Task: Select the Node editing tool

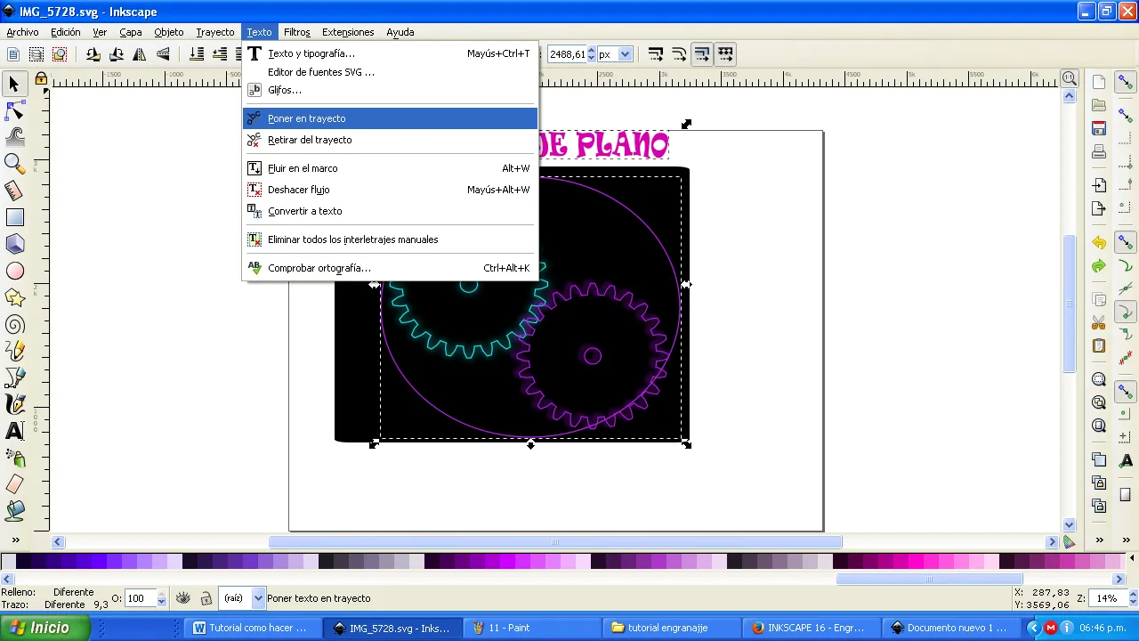Action: point(14,110)
